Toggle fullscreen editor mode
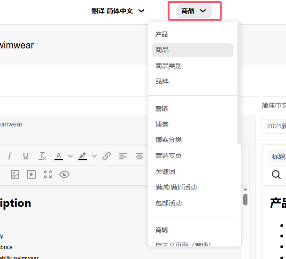Screen dimensions: 286x259 (x=48, y=174)
